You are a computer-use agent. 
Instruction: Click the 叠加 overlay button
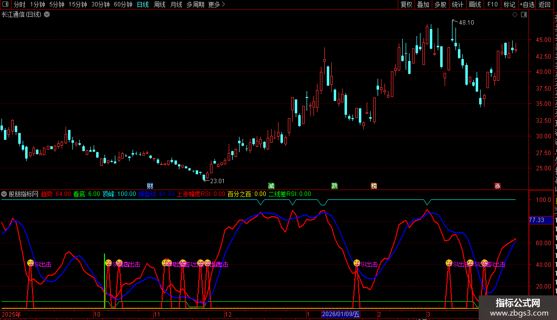pyautogui.click(x=423, y=4)
